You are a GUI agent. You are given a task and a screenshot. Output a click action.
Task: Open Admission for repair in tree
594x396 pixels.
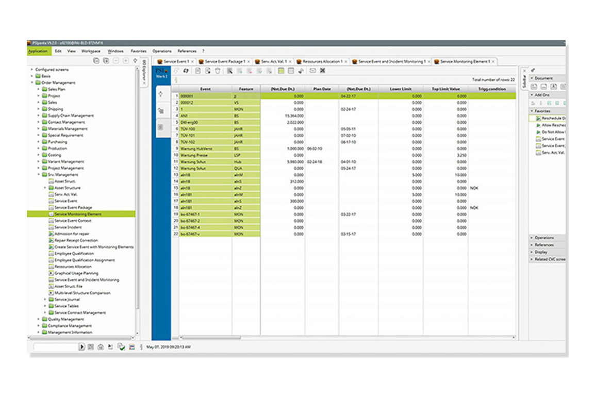tap(72, 234)
